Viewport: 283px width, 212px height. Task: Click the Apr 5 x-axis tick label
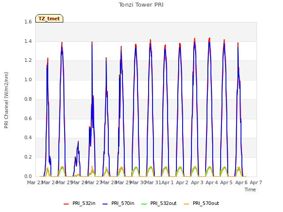[226, 182]
